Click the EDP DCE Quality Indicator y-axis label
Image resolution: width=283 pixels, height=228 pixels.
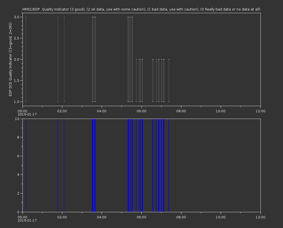[10, 59]
